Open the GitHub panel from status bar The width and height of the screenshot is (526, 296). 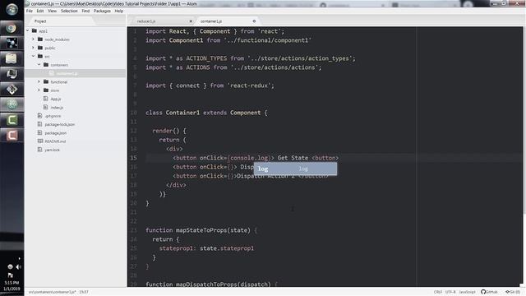coord(490,292)
